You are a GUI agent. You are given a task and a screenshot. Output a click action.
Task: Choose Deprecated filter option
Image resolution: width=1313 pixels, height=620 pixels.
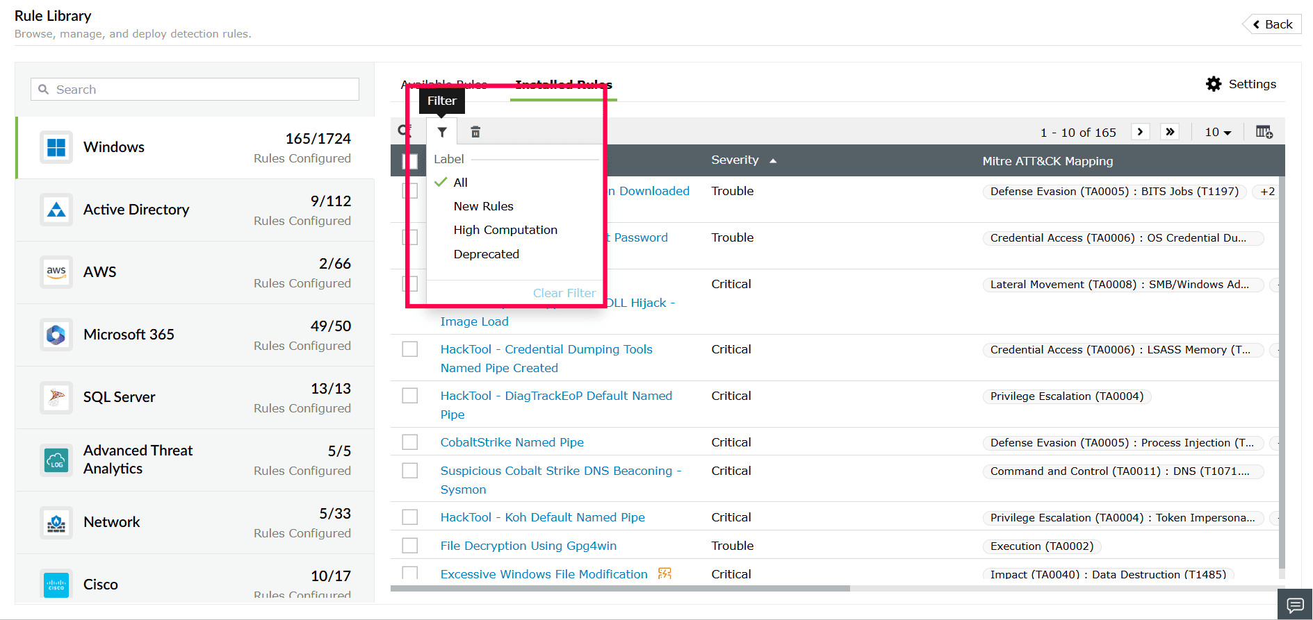tap(487, 254)
